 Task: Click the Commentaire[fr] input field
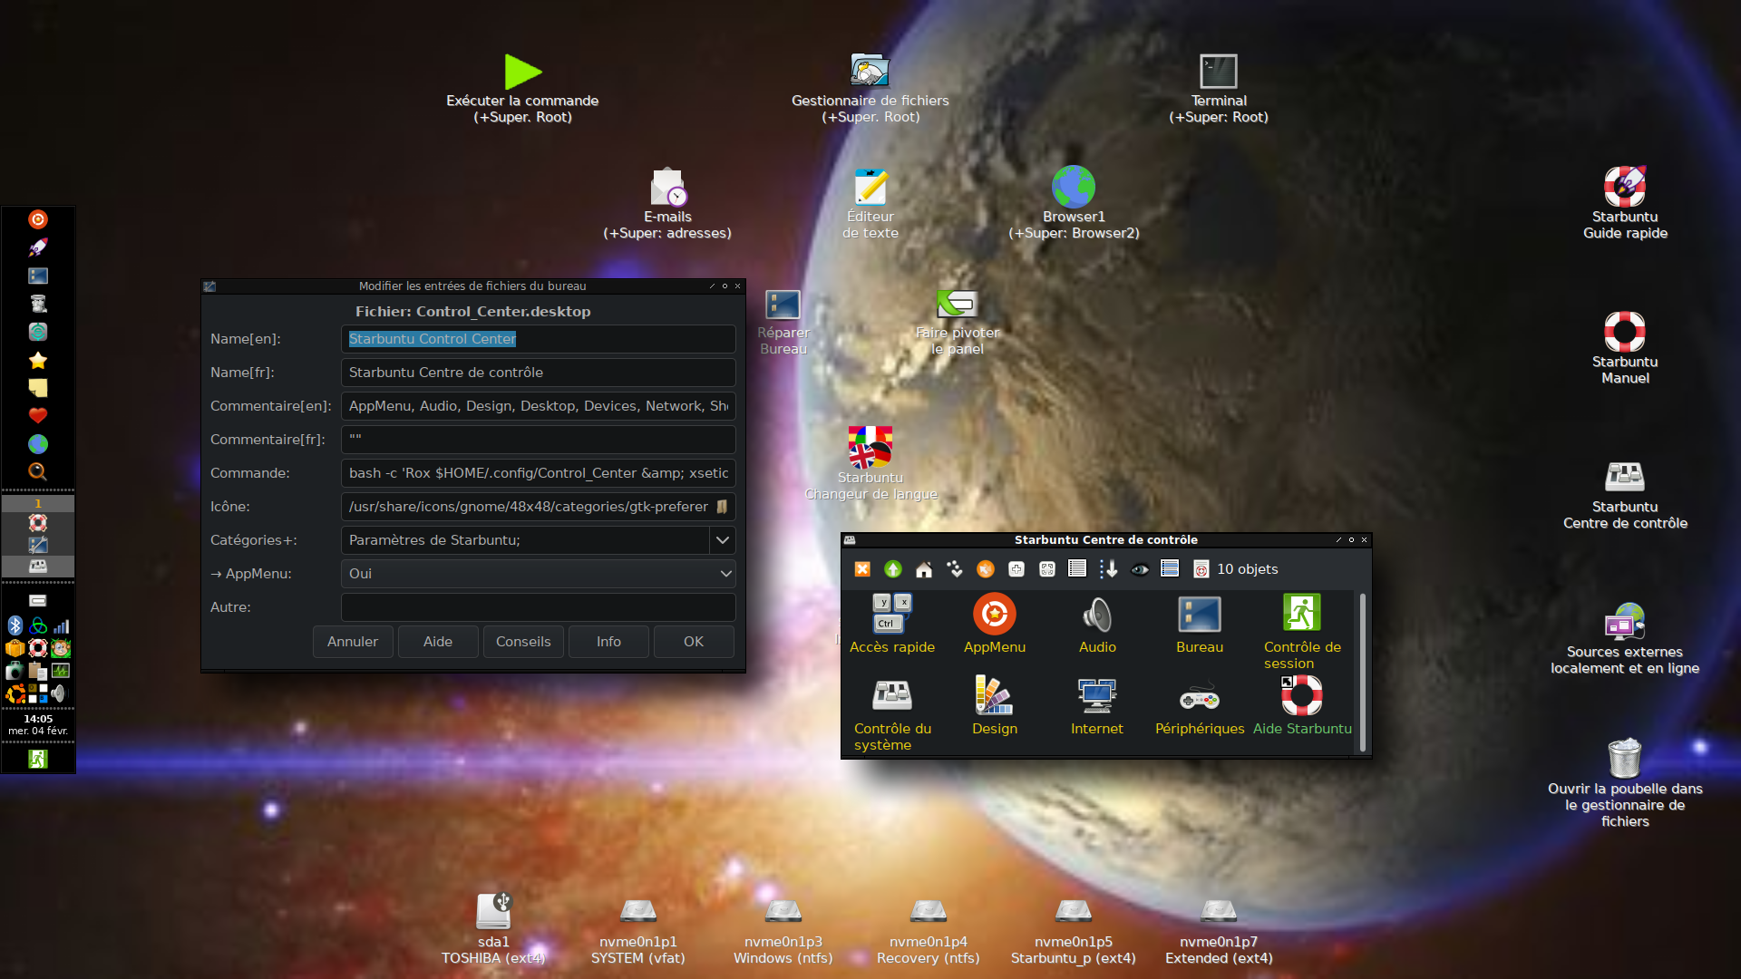click(x=538, y=440)
